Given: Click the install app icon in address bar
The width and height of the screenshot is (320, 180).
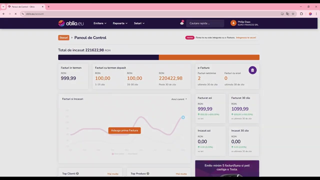Looking at the screenshot, I should tap(282, 14).
